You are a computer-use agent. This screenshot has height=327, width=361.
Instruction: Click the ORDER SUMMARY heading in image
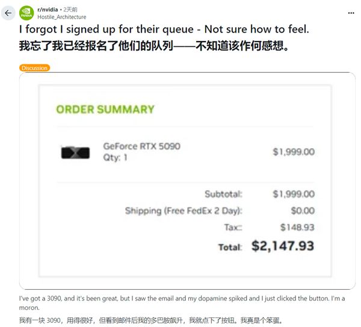(x=105, y=110)
